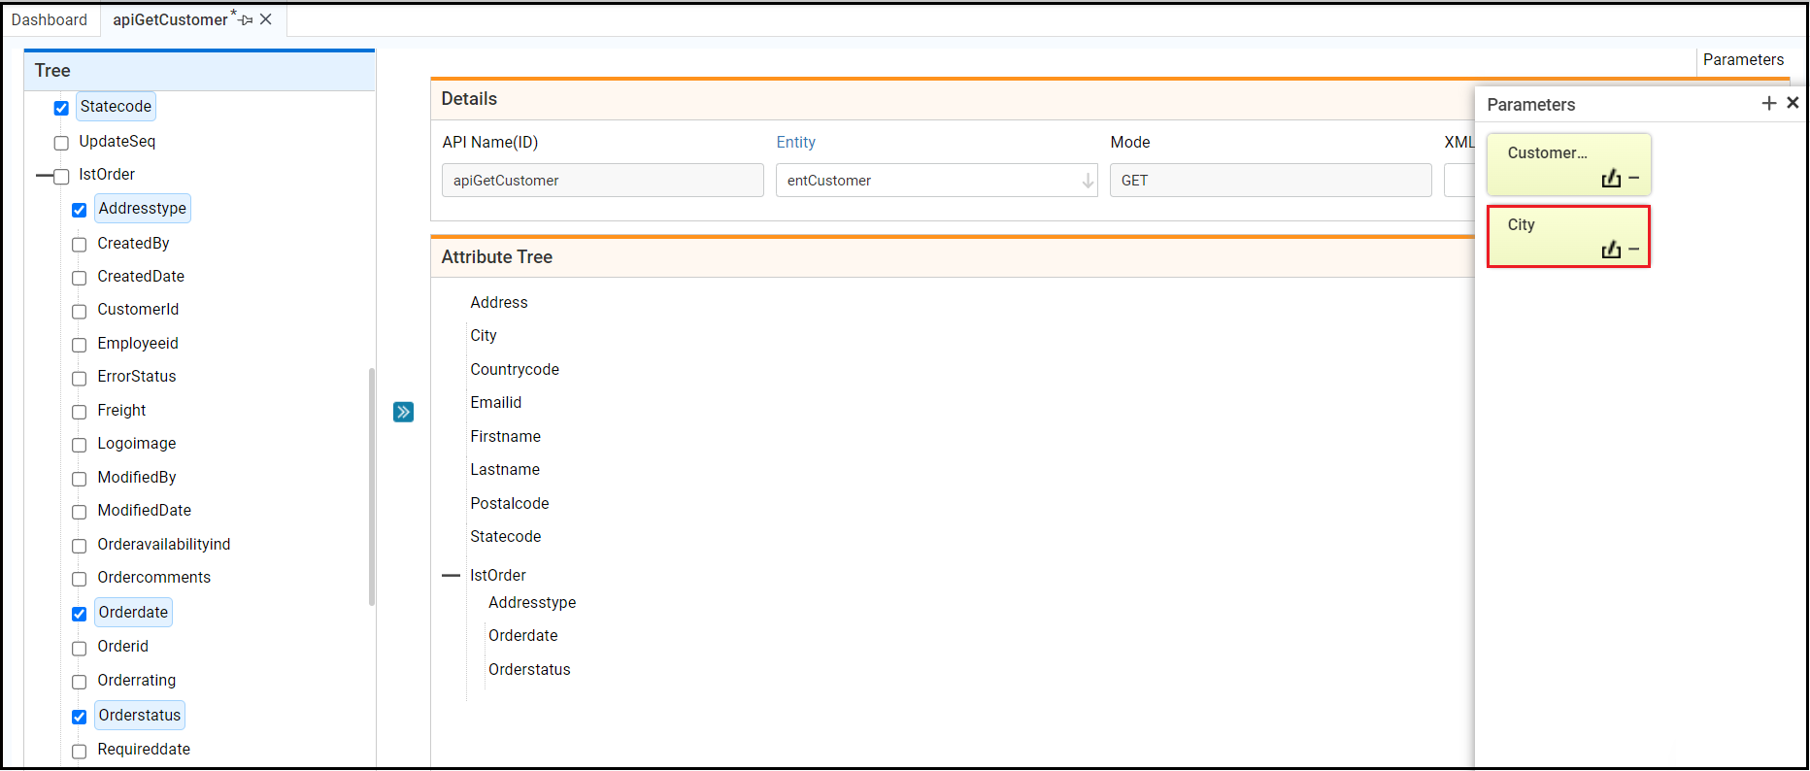This screenshot has height=771, width=1810.
Task: Select Countrycode in the Attribute Tree
Action: (515, 370)
